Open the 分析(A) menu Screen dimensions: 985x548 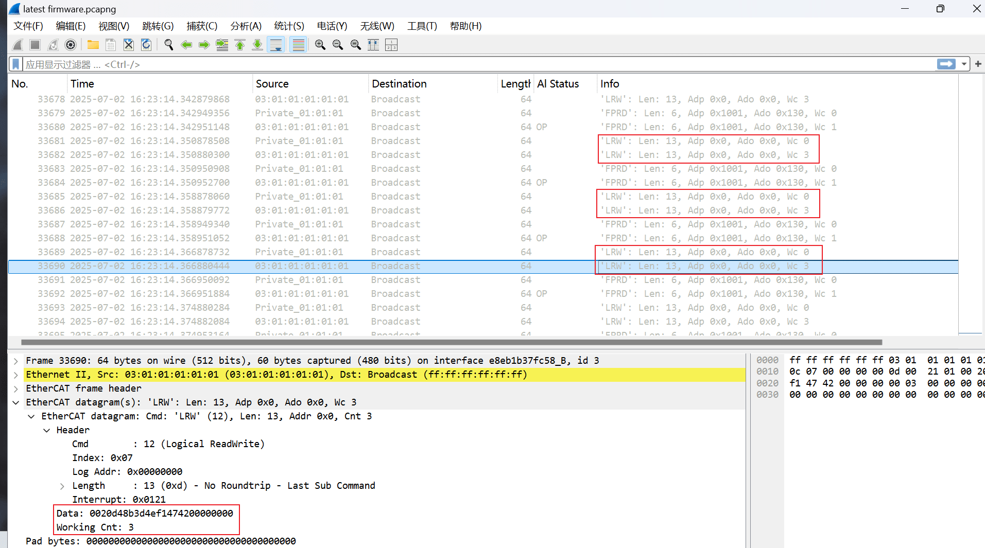click(246, 26)
